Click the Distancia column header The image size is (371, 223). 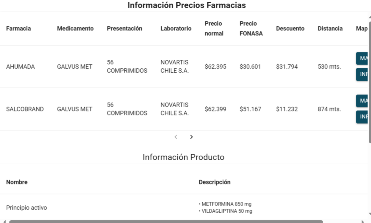[x=330, y=29]
